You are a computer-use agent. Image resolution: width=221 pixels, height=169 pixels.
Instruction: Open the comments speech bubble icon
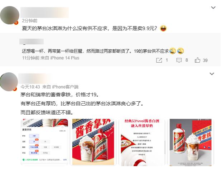[179, 60]
